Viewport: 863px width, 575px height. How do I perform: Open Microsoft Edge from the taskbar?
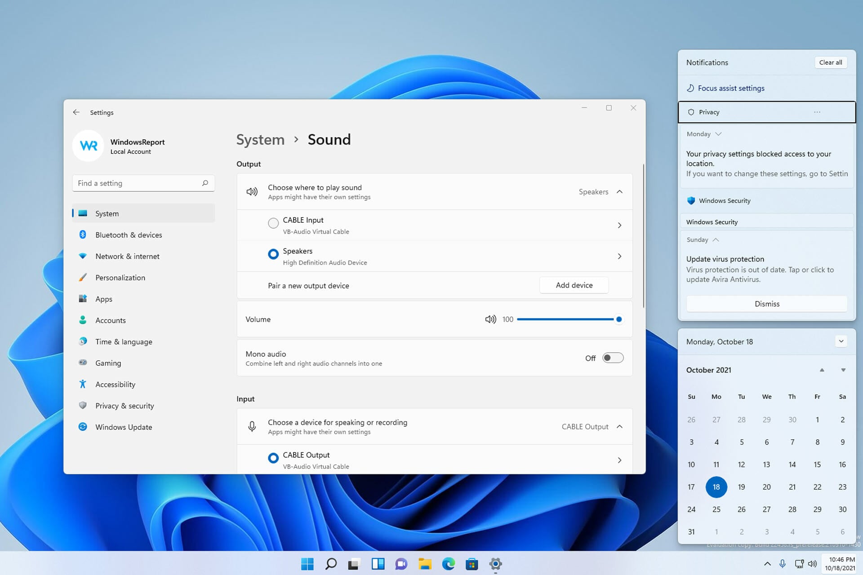[x=448, y=564]
